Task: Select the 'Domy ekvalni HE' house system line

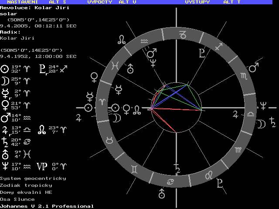Action: (27, 192)
